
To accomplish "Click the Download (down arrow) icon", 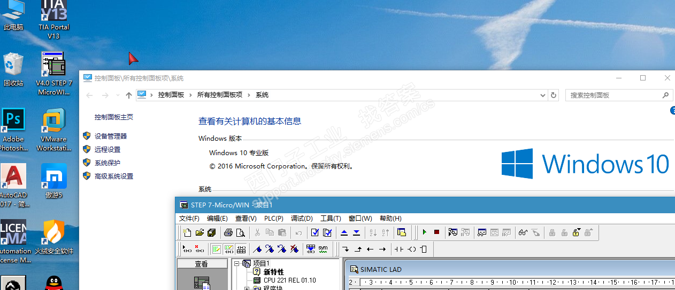I will [356, 232].
